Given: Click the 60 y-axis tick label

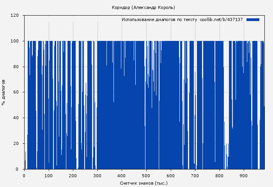Looking at the screenshot, I should point(16,92).
